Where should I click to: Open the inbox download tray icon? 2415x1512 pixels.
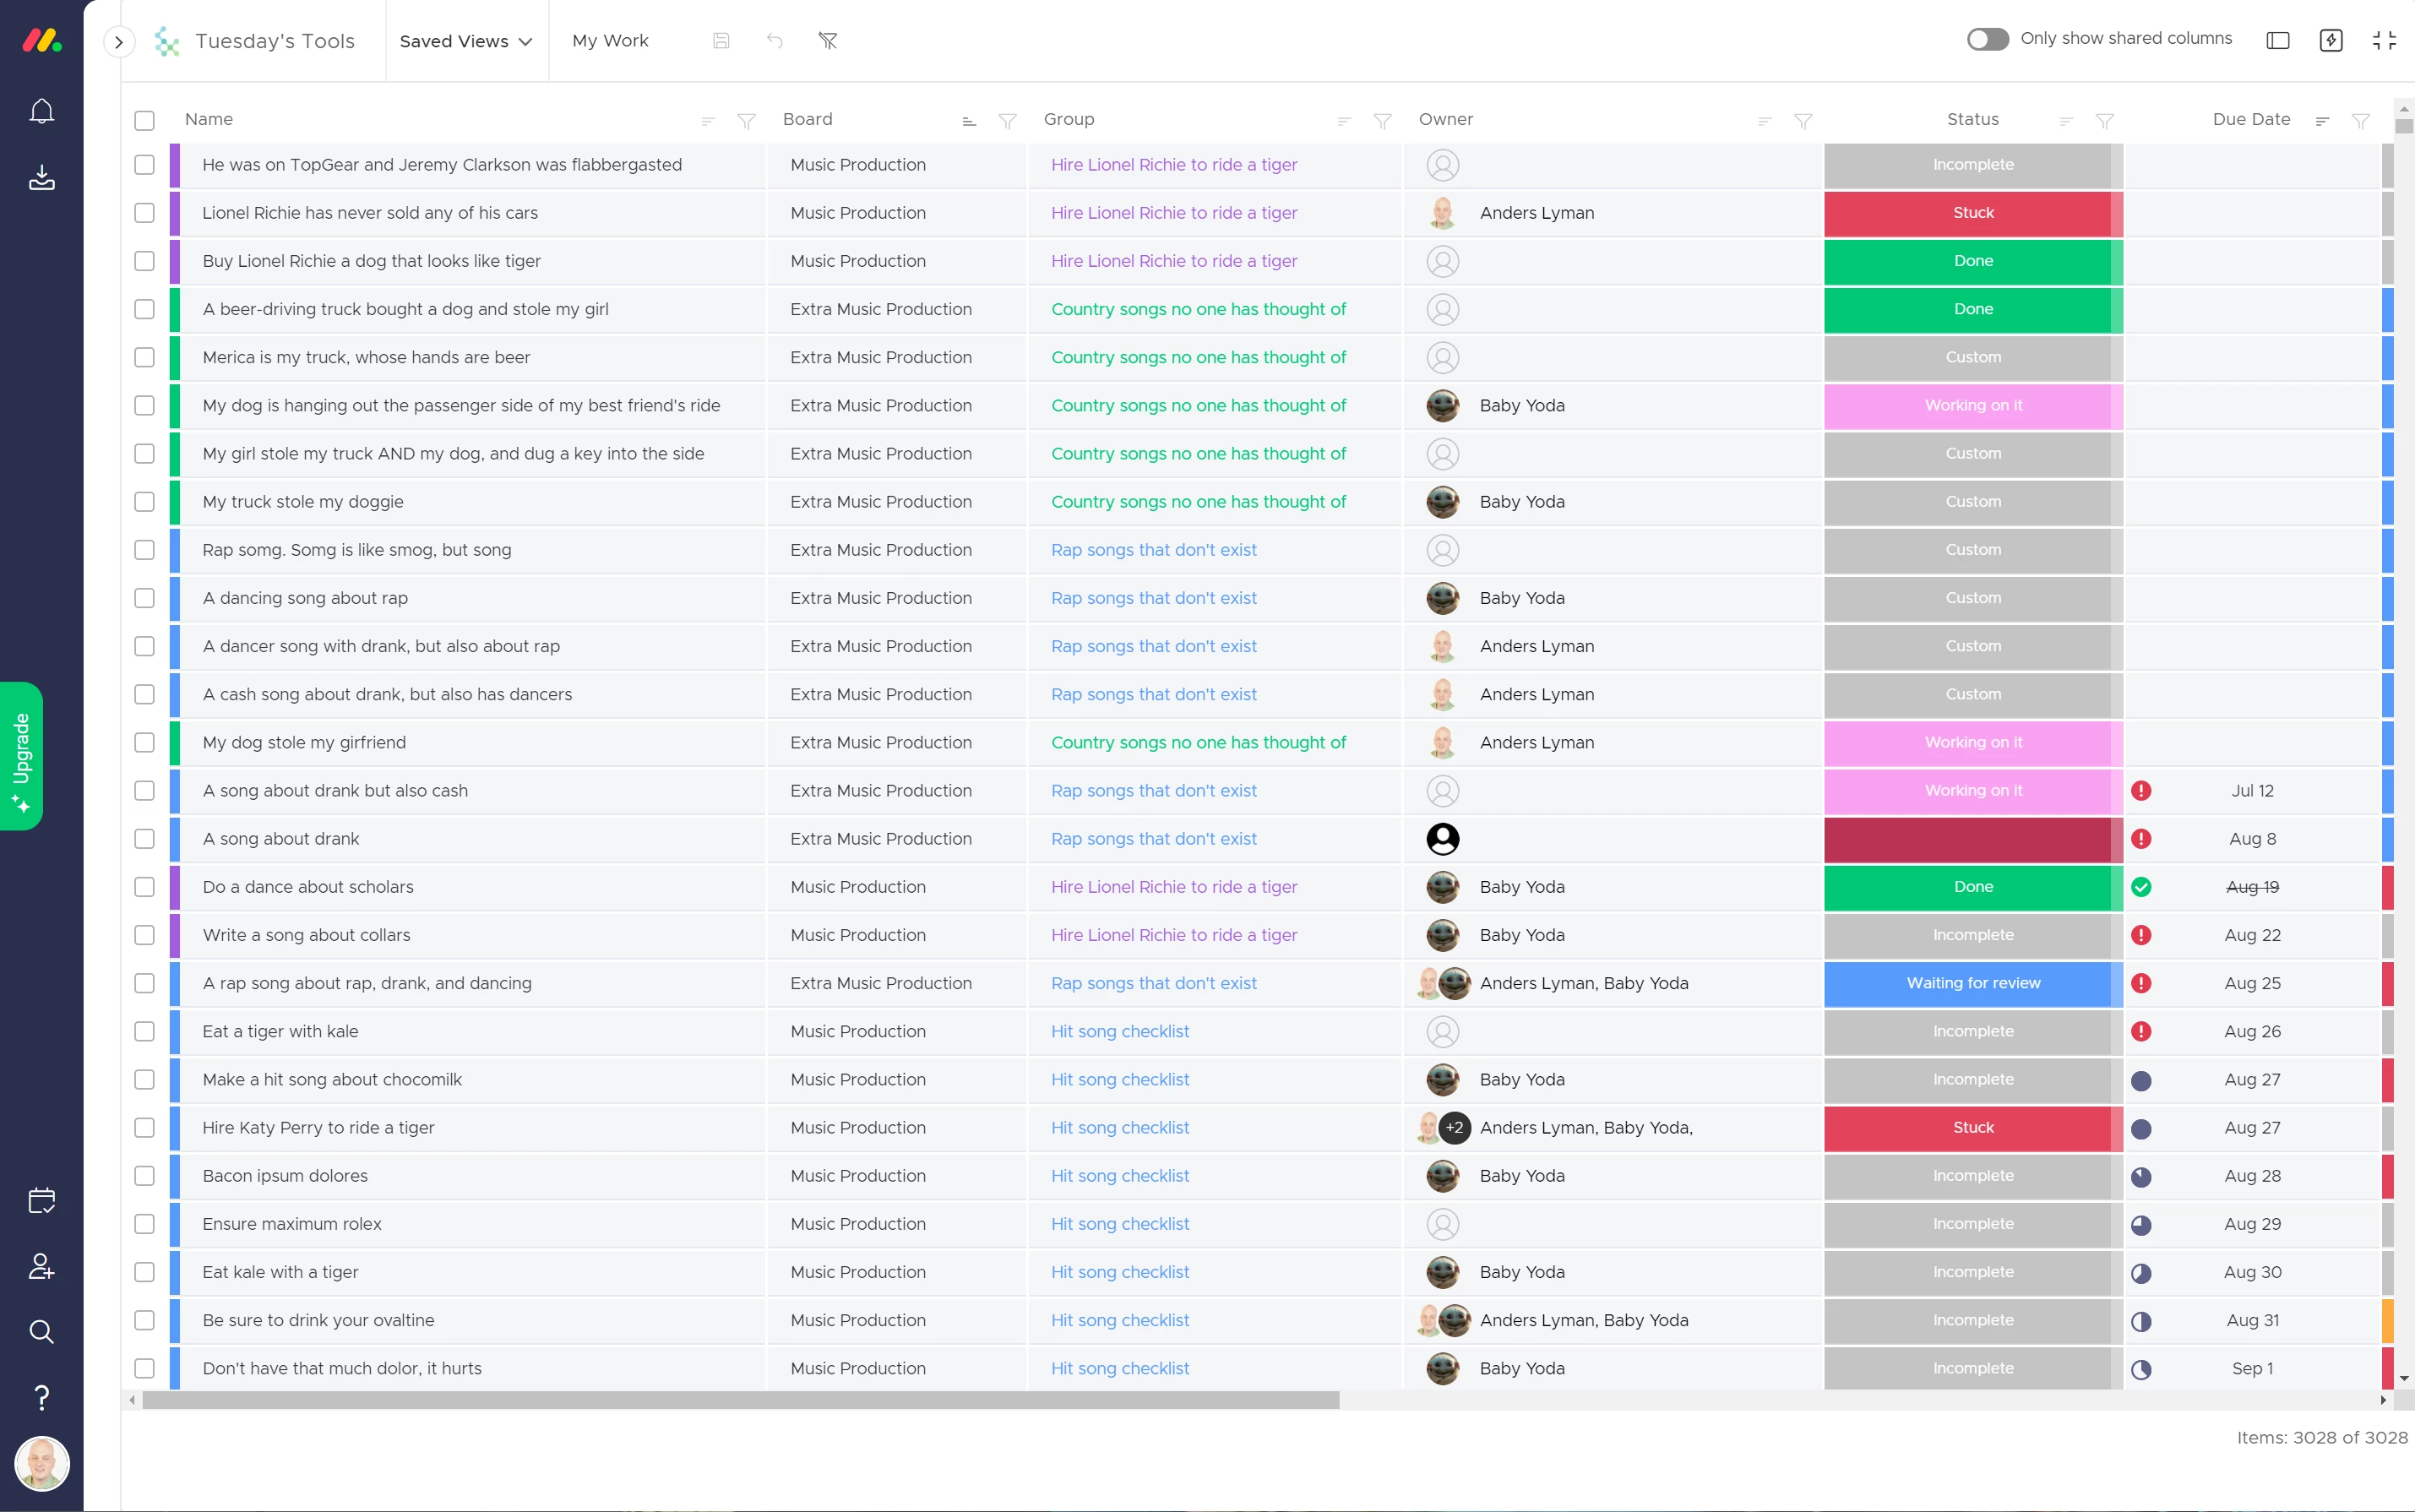point(41,177)
